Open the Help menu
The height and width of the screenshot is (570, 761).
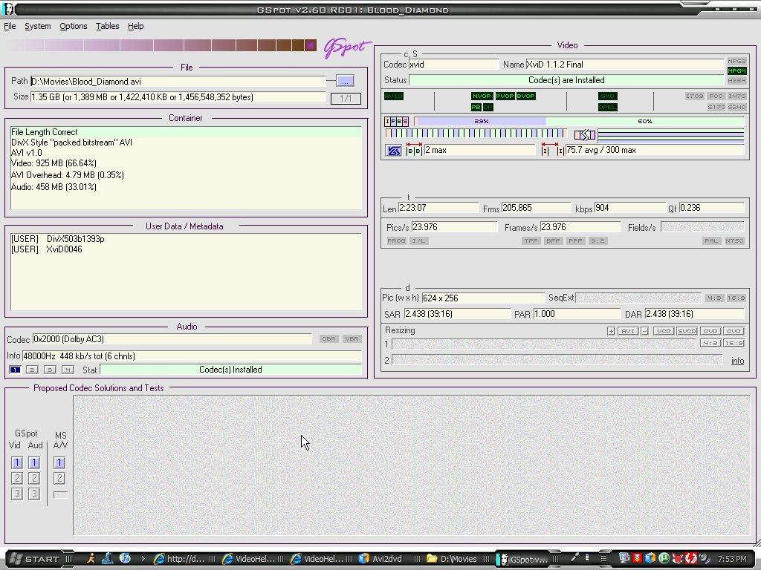pyautogui.click(x=136, y=26)
